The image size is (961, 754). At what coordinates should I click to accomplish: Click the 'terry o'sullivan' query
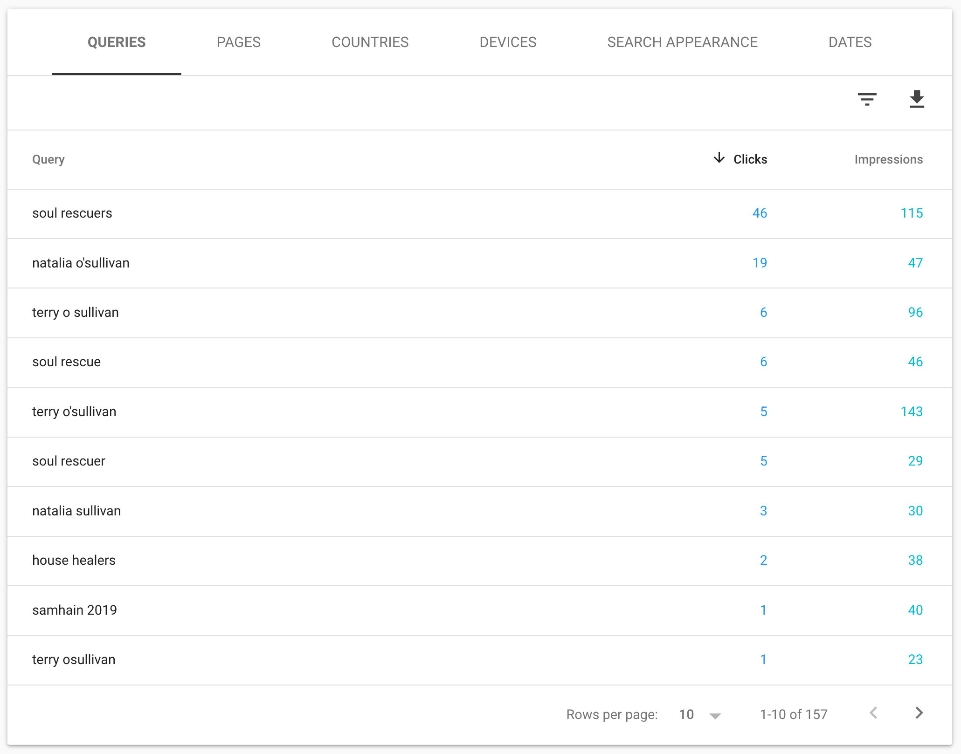click(75, 411)
